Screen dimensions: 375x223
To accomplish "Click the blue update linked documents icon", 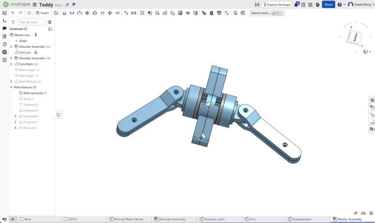I will point(29,13).
